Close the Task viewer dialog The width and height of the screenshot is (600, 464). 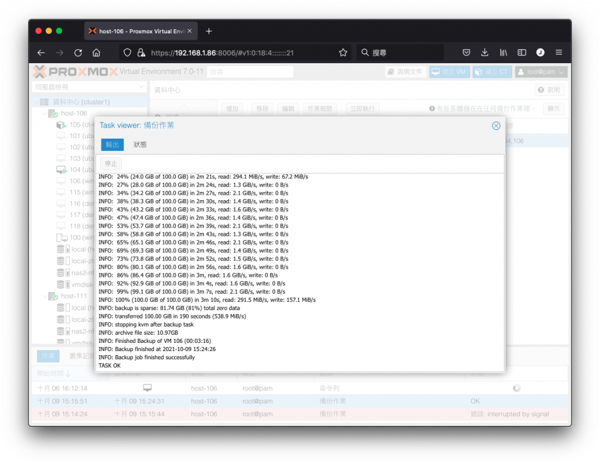point(496,126)
